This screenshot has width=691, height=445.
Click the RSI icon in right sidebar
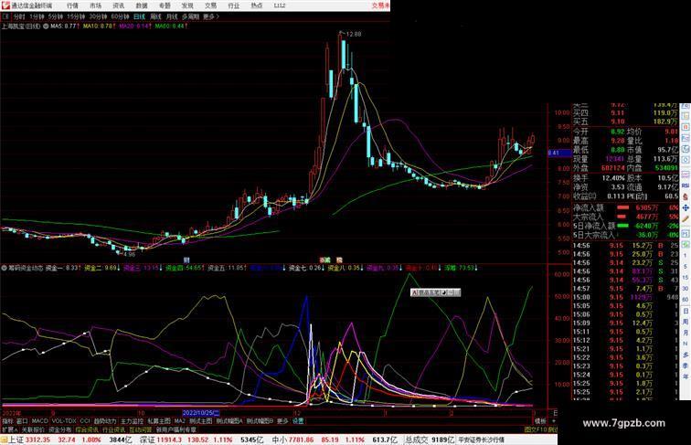tap(686, 185)
